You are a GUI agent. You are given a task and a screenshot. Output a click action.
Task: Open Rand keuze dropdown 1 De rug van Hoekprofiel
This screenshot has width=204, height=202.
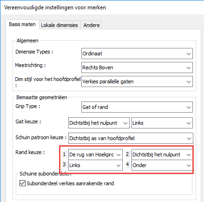(x=95, y=155)
